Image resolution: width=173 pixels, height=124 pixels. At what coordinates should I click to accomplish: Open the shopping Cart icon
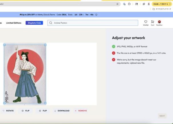pyautogui.click(x=153, y=23)
